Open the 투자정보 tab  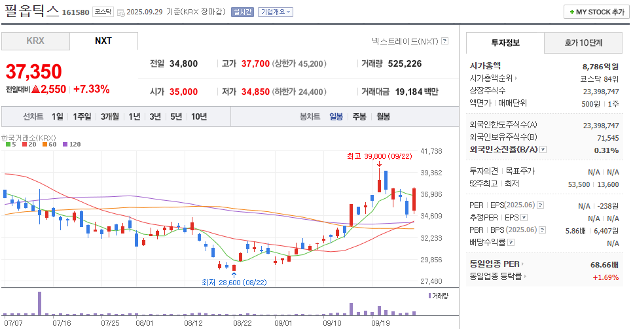click(x=505, y=43)
